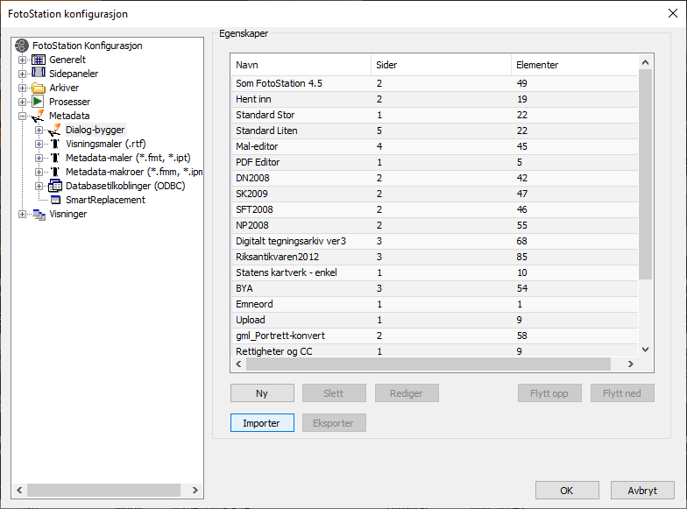The height and width of the screenshot is (509, 687).
Task: Click the Databasetilkoblinger (ODBC) icon
Action: (54, 186)
